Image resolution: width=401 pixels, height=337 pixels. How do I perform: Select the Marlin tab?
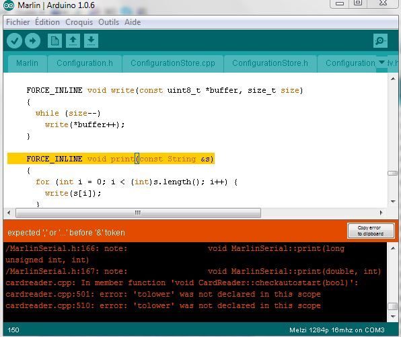(27, 63)
